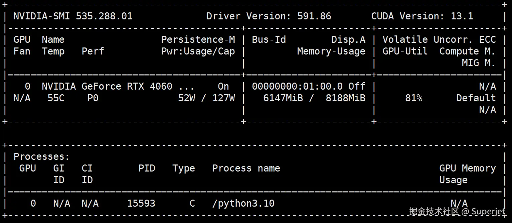Click the NVIDIA GeForce RTX 4060 name

pyautogui.click(x=107, y=86)
